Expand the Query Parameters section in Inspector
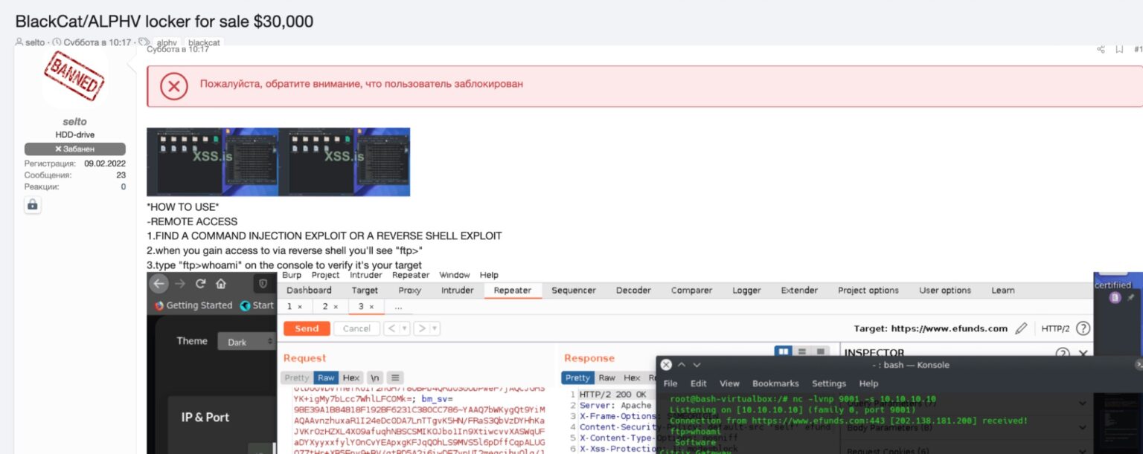Viewport: 1143px width, 454px height. point(1082,403)
